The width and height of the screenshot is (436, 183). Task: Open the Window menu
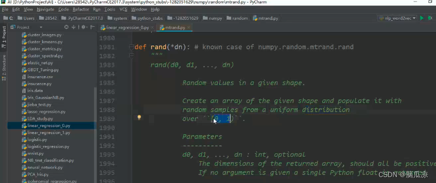tap(139, 9)
